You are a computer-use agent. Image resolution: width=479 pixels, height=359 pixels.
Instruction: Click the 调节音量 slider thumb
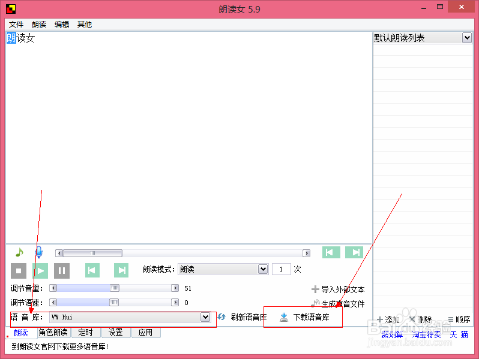pyautogui.click(x=115, y=288)
